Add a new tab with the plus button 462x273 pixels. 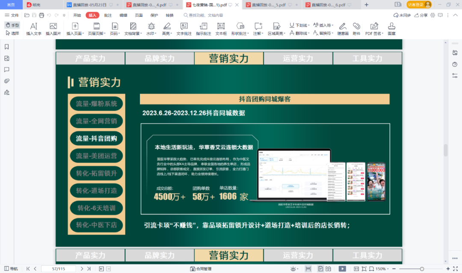(x=367, y=5)
